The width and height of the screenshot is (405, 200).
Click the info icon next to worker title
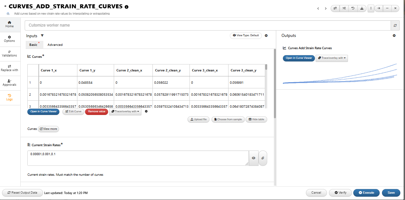click(126, 7)
